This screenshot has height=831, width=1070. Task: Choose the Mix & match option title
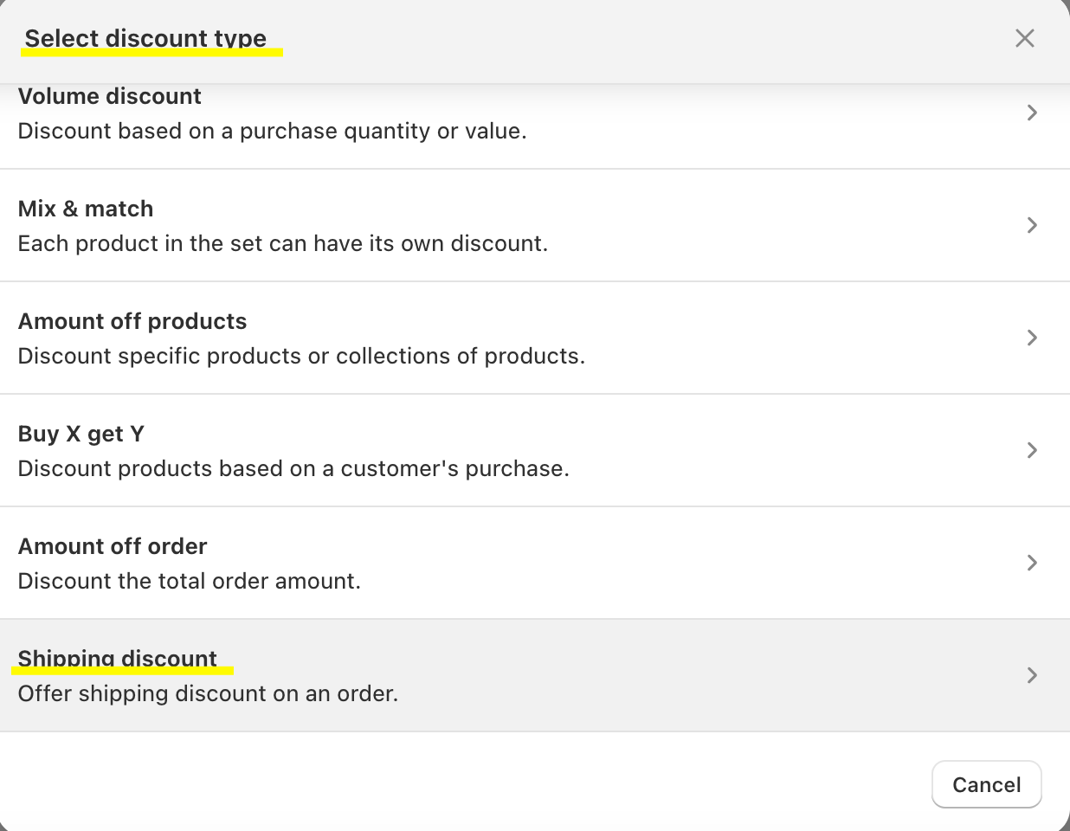(x=86, y=209)
